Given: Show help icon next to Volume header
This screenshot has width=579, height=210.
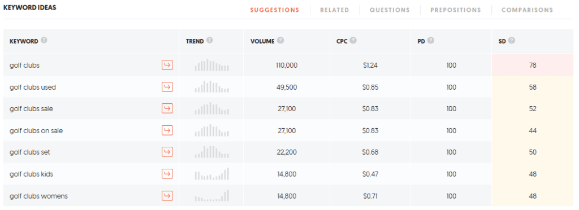Looking at the screenshot, I should click(280, 41).
